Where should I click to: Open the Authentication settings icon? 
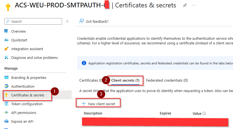coord(7,86)
